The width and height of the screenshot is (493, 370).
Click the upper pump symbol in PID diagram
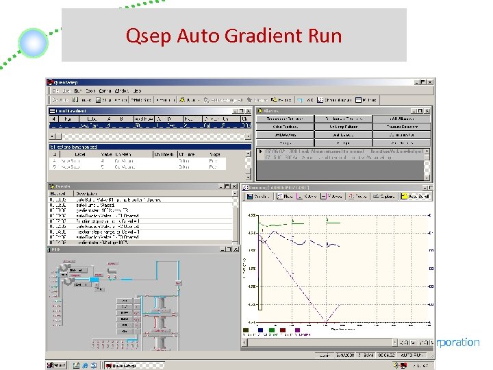pos(64,268)
